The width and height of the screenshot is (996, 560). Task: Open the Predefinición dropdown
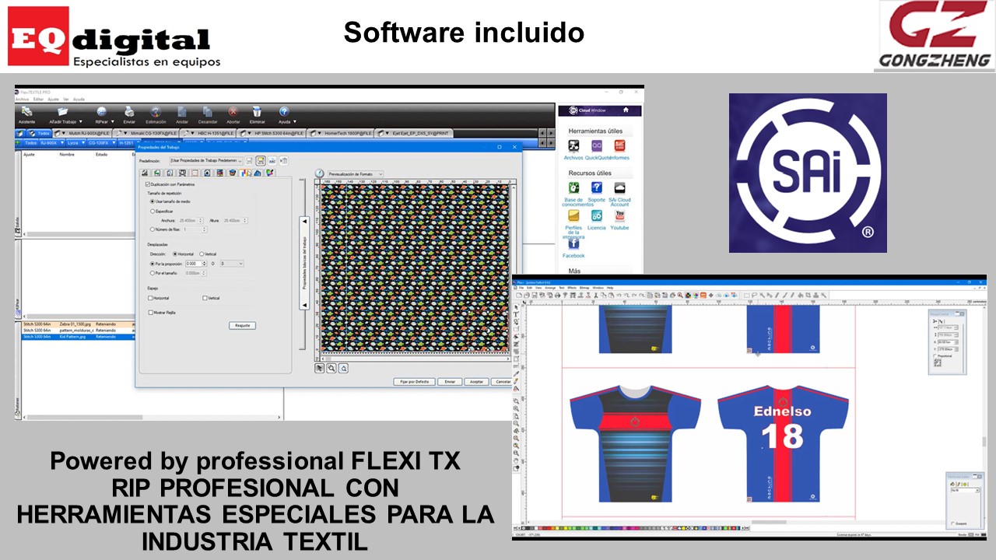click(x=239, y=160)
